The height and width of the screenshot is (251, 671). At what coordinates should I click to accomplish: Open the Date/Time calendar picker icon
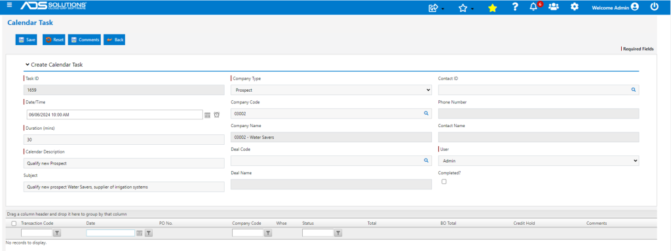208,115
